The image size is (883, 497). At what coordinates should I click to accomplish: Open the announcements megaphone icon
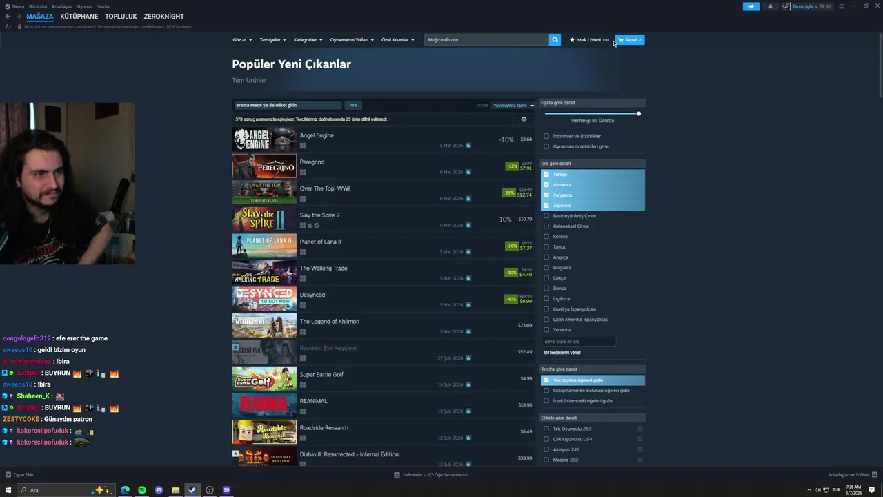[x=751, y=6]
